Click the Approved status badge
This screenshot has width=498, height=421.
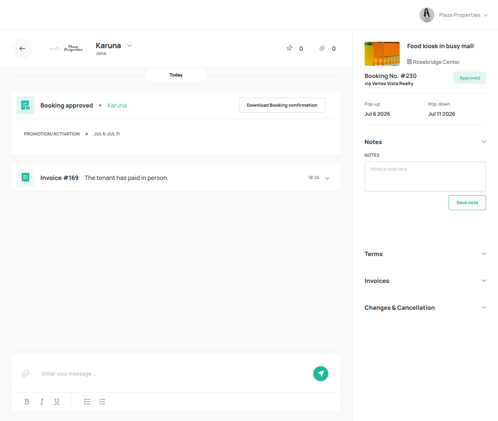pos(470,78)
